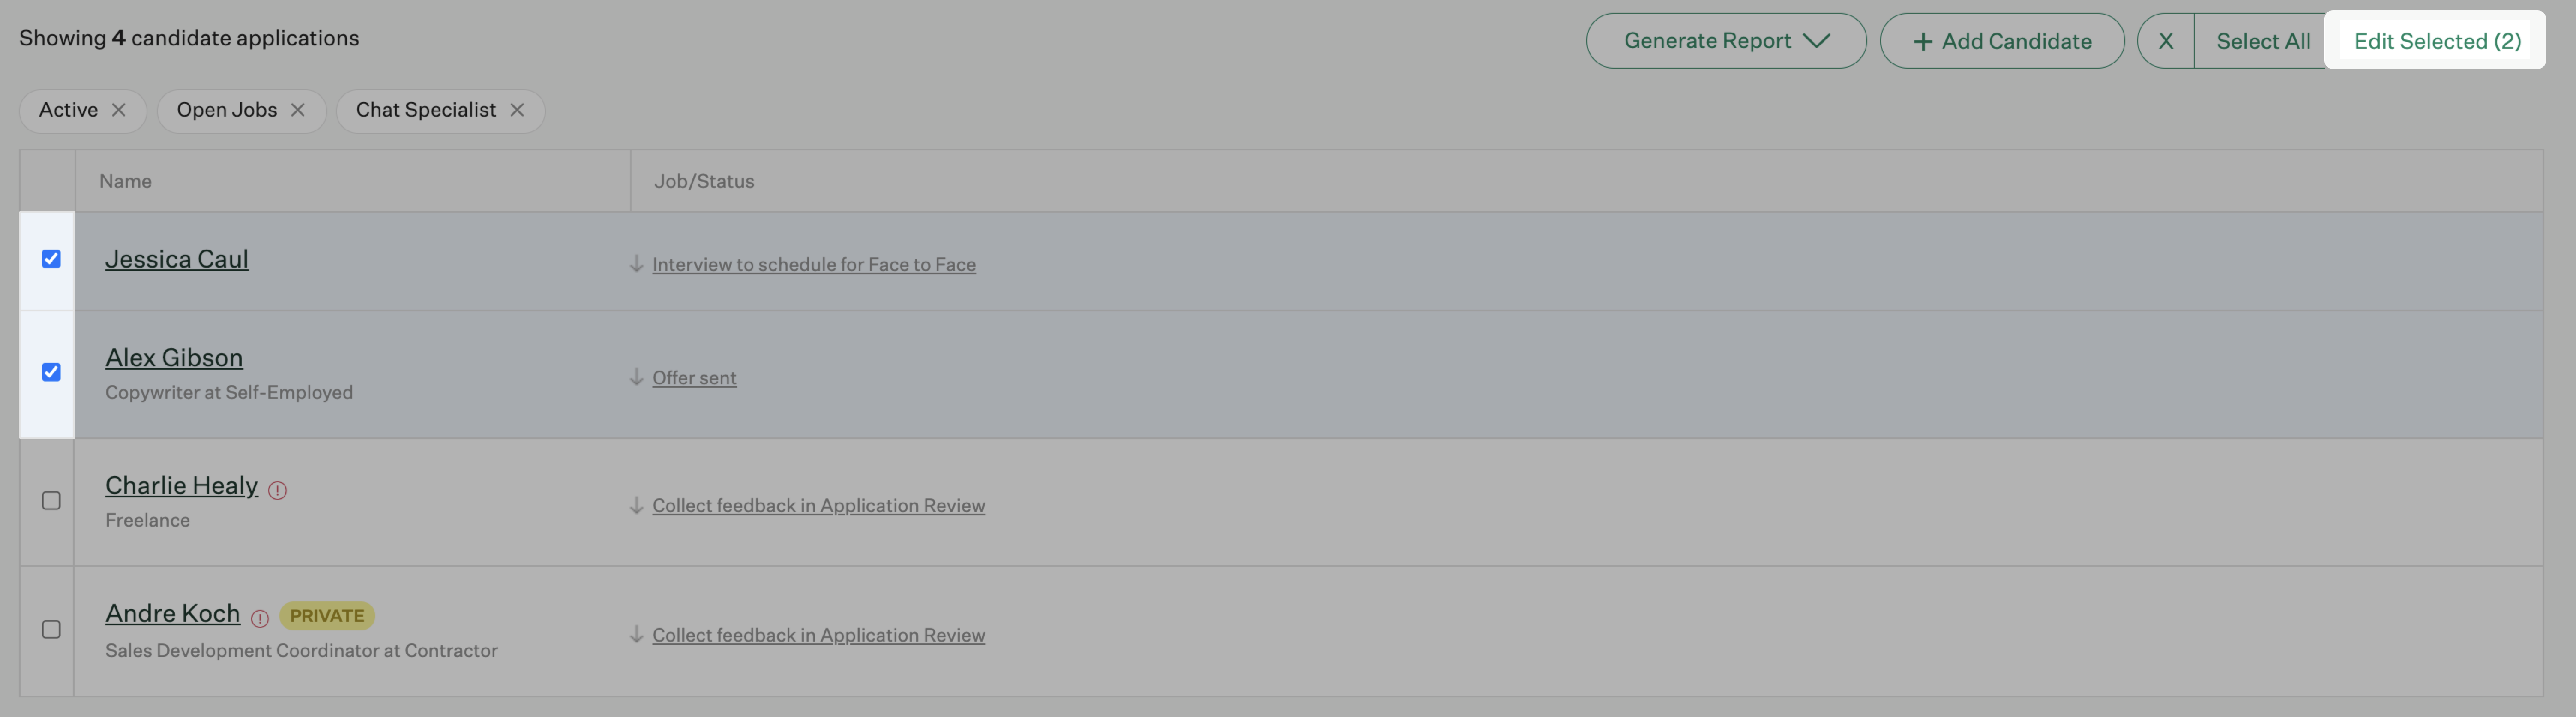Remove the Active filter chip

tap(118, 110)
